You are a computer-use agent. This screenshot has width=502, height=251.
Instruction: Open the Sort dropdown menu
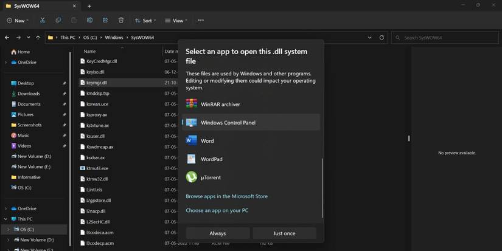pyautogui.click(x=145, y=20)
